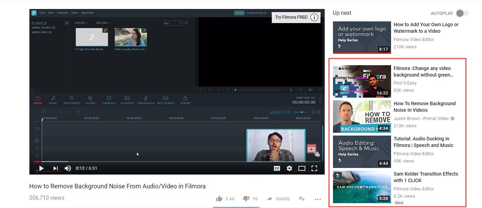Image resolution: width=482 pixels, height=208 pixels.
Task: Click the video progress bar
Action: point(177,161)
